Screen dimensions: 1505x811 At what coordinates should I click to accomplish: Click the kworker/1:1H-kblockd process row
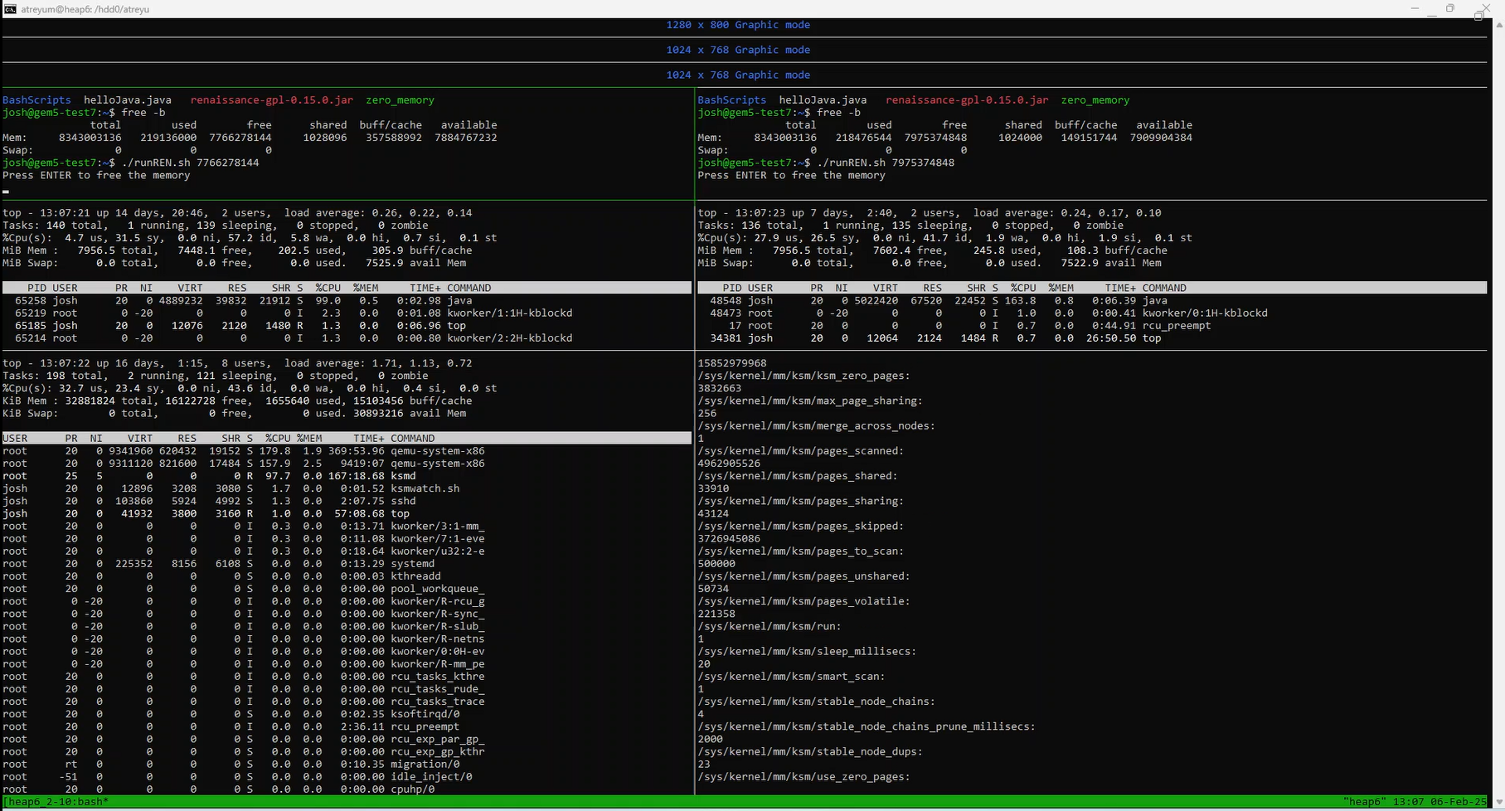[347, 313]
